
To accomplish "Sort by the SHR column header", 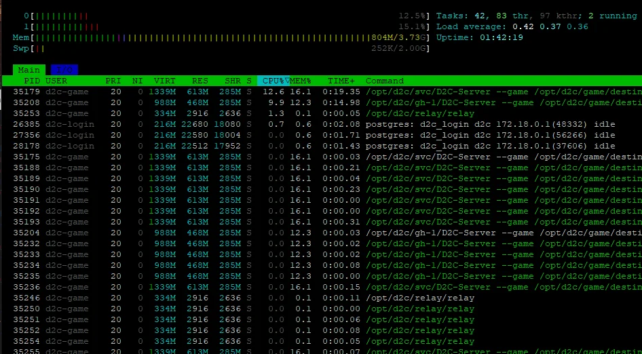I will (233, 81).
